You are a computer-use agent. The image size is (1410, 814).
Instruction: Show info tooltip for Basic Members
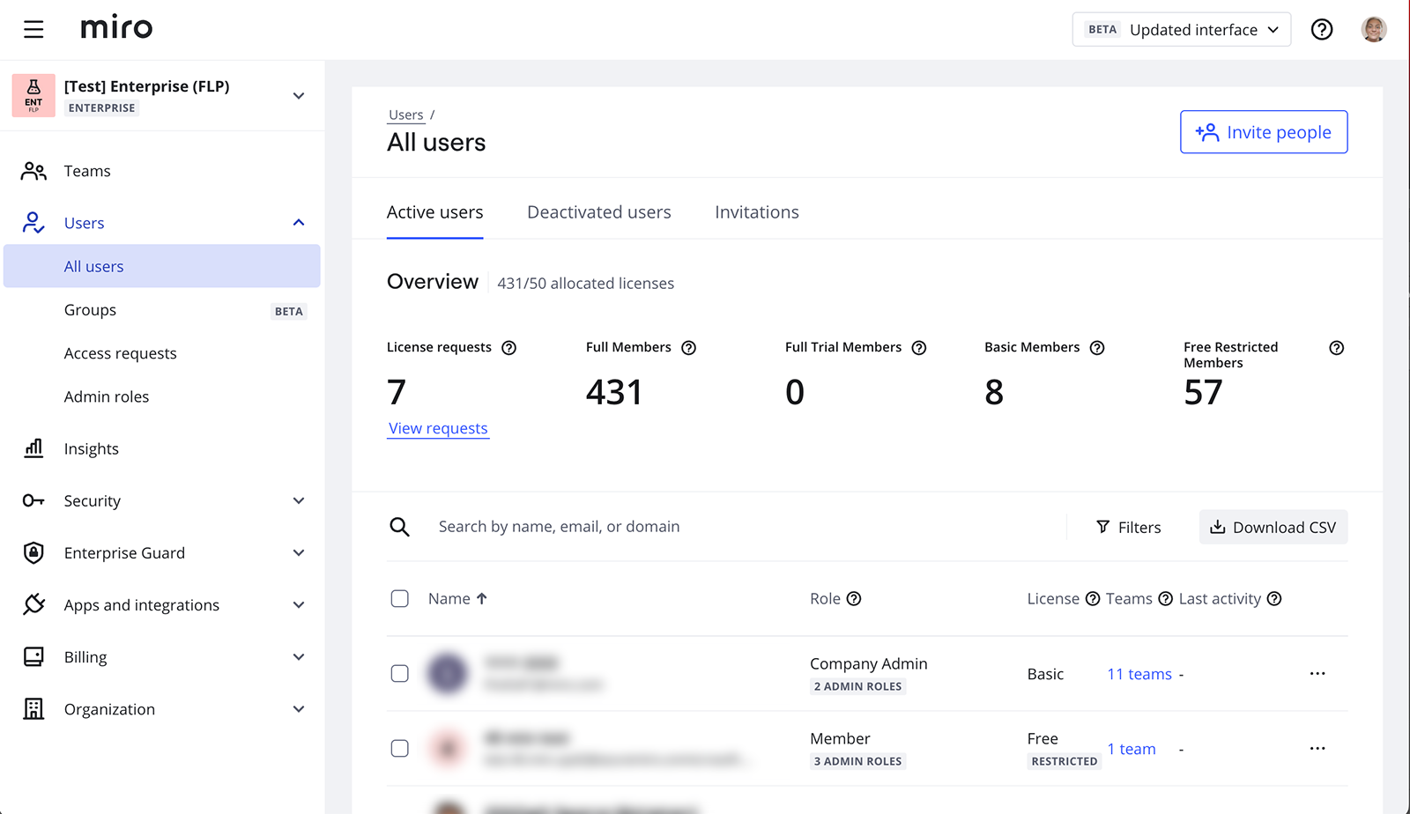coord(1096,348)
